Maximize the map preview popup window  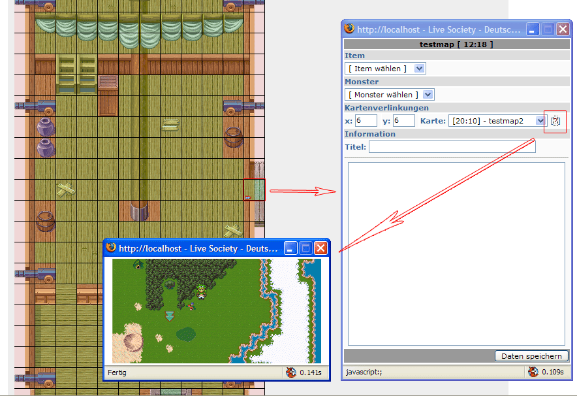[305, 248]
